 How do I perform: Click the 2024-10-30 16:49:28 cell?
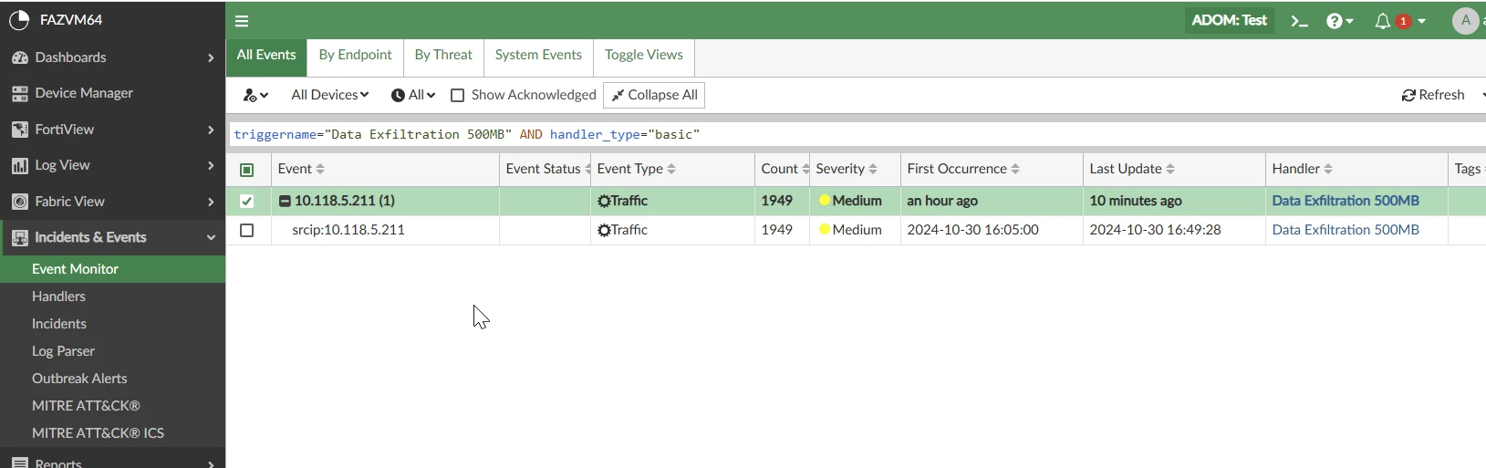click(x=1155, y=230)
